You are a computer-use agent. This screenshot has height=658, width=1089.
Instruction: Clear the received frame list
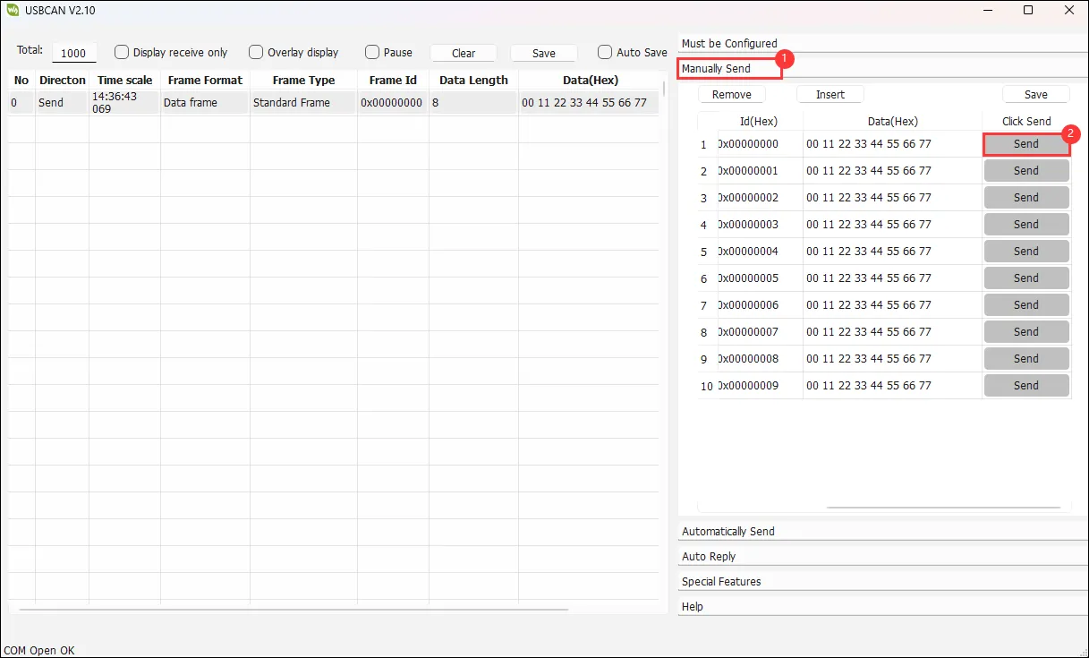(463, 52)
